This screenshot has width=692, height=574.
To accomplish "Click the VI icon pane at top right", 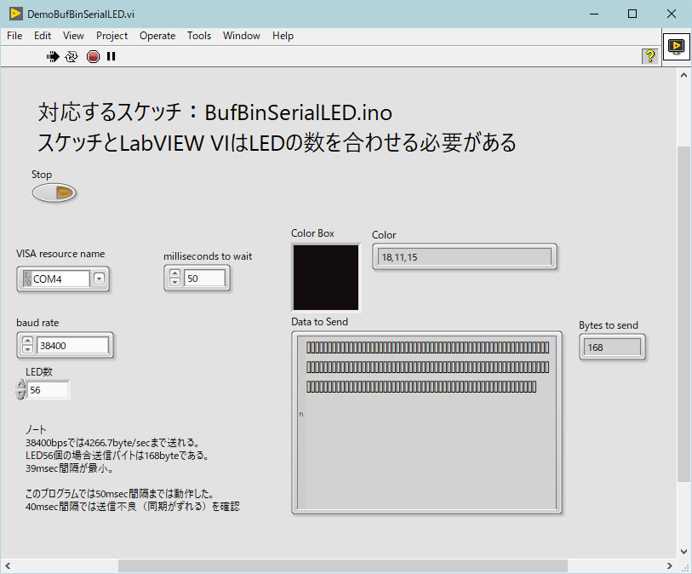I will (676, 46).
